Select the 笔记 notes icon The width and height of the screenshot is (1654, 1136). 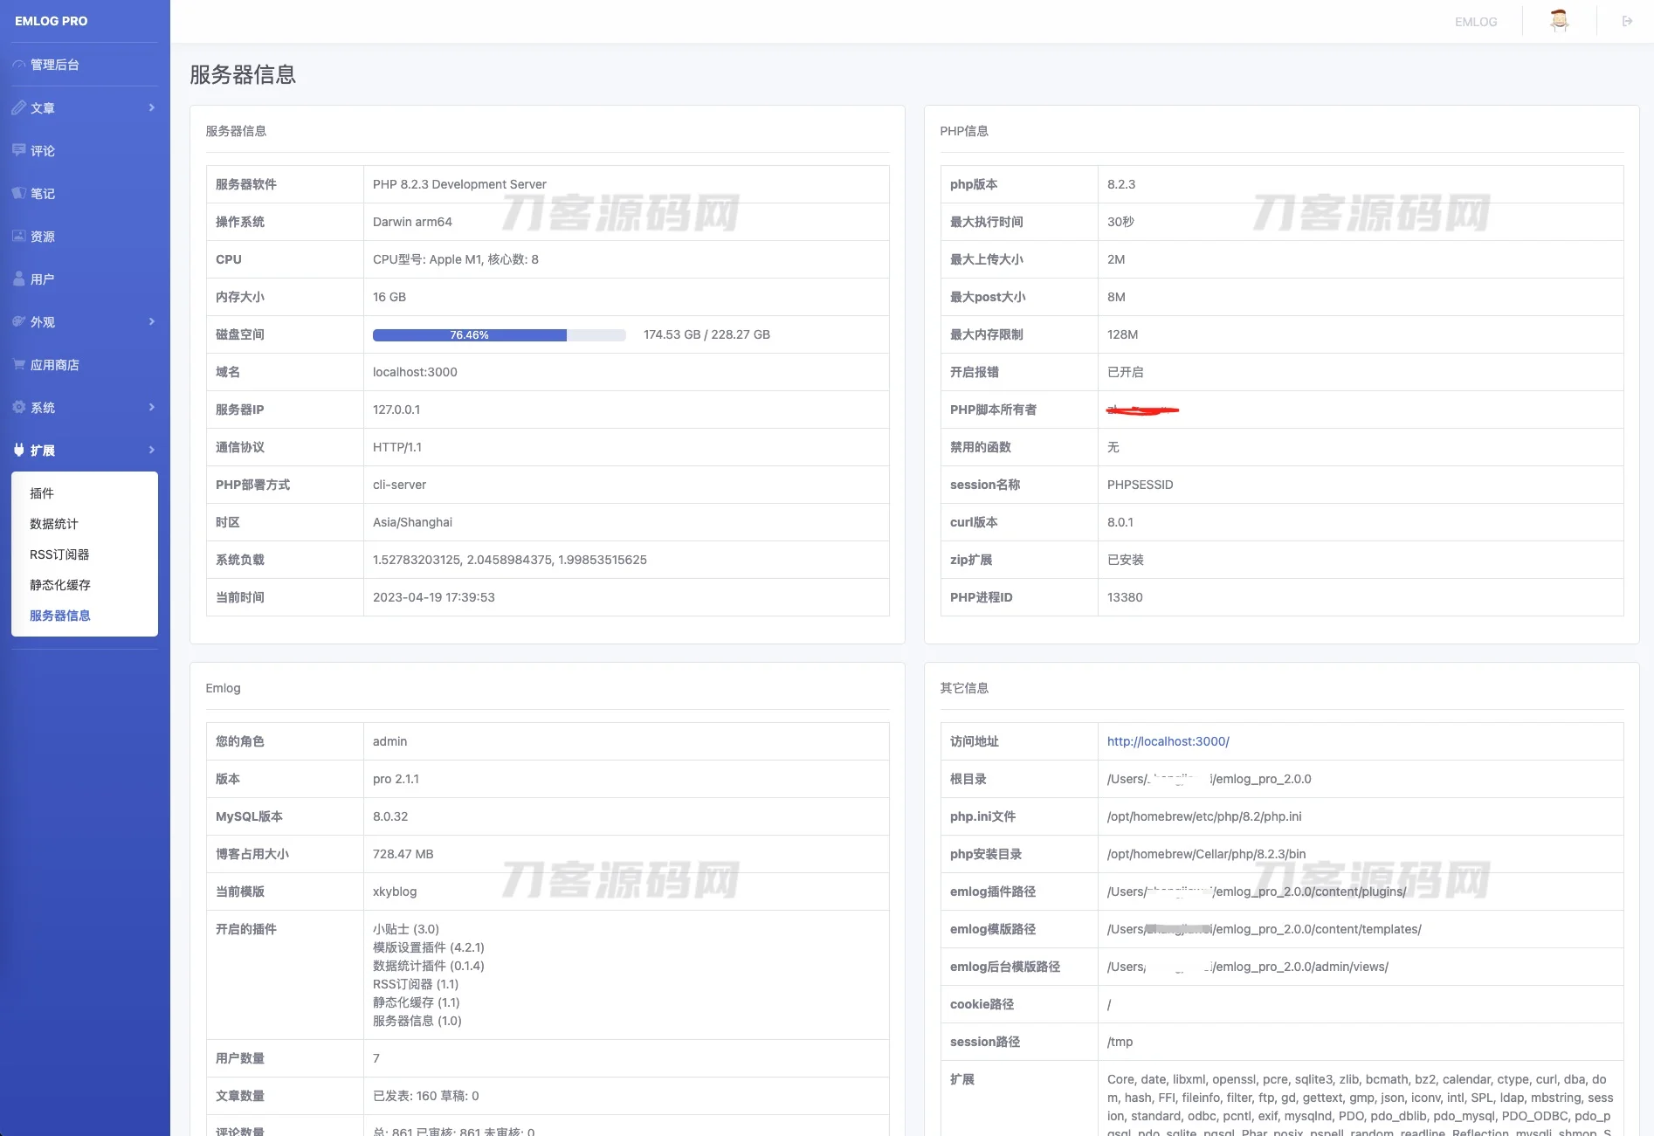tap(18, 193)
